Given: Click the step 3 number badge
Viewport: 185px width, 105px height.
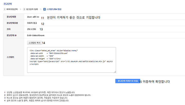Looking at the screenshot, I should tap(44, 9).
